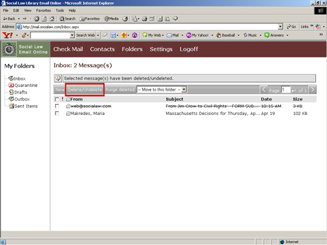
Task: Open the Favorites menu
Action: coord(43,10)
